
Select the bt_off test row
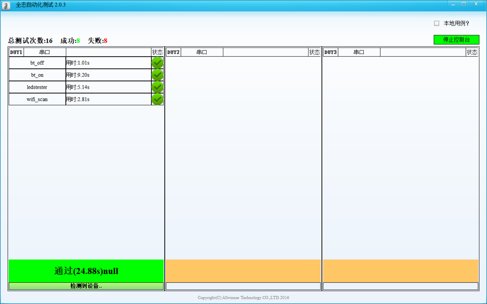click(37, 63)
